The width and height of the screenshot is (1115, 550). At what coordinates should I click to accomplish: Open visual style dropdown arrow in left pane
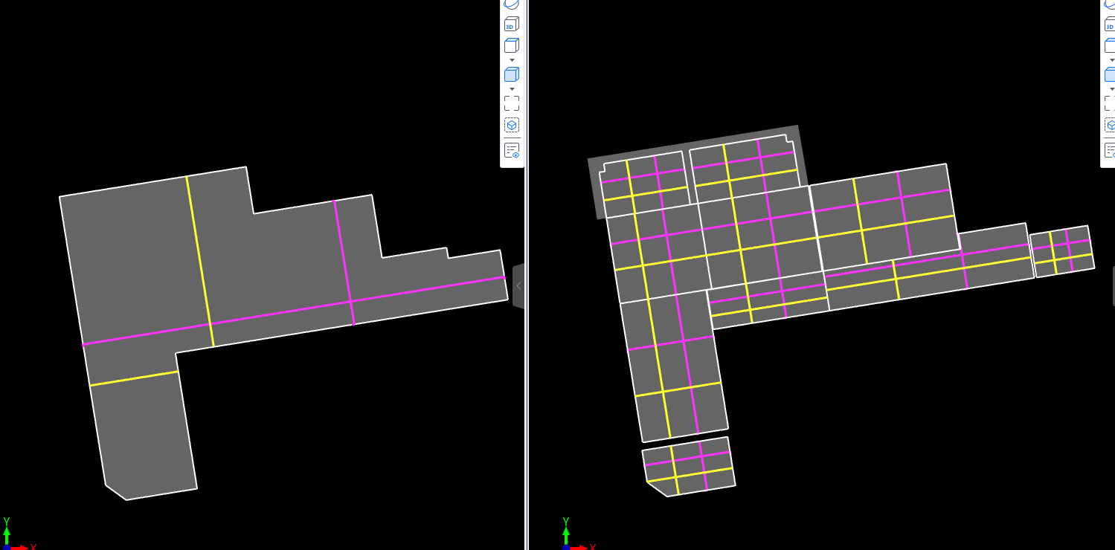click(x=511, y=88)
